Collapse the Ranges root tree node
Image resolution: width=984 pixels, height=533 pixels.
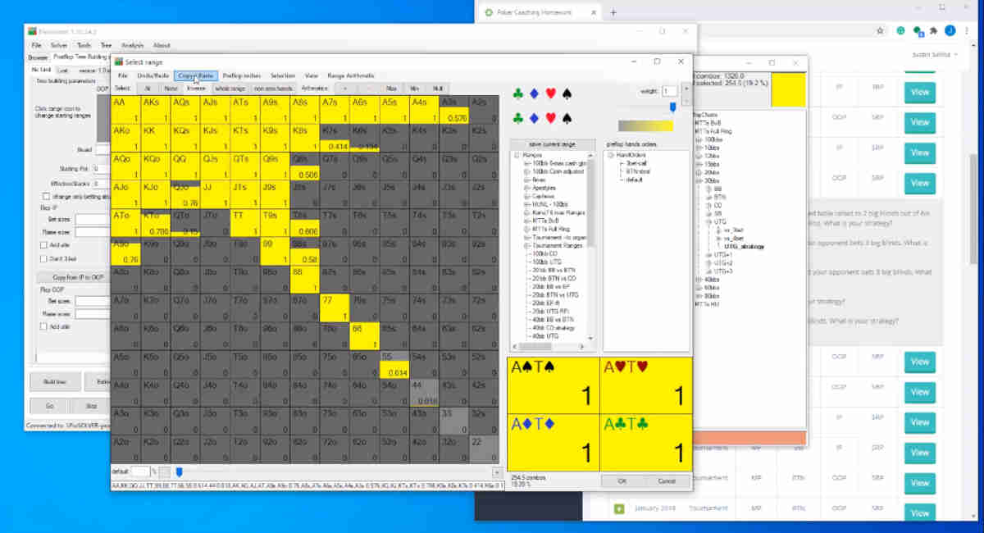coord(516,154)
